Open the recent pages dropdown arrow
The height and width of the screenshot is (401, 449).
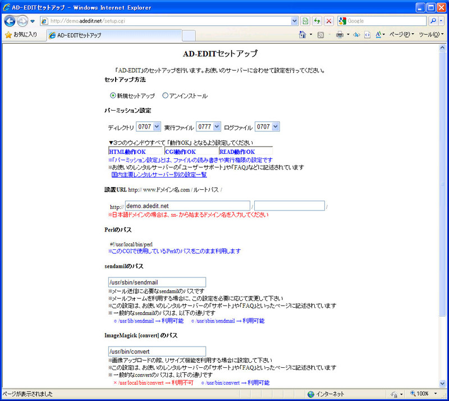click(33, 21)
